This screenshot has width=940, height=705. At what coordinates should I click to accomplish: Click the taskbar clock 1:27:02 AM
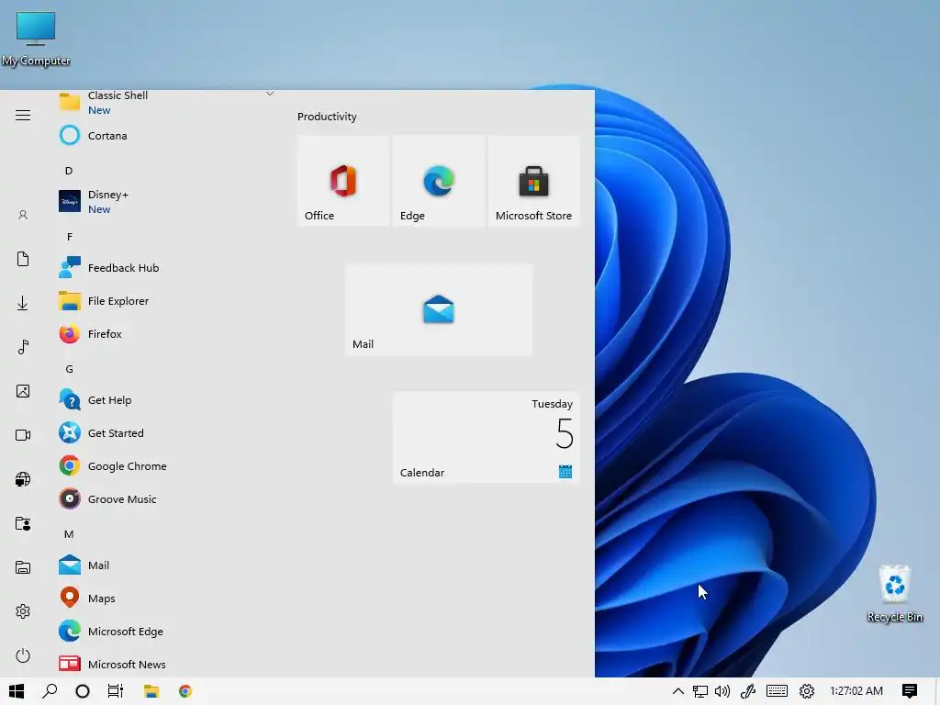856,691
